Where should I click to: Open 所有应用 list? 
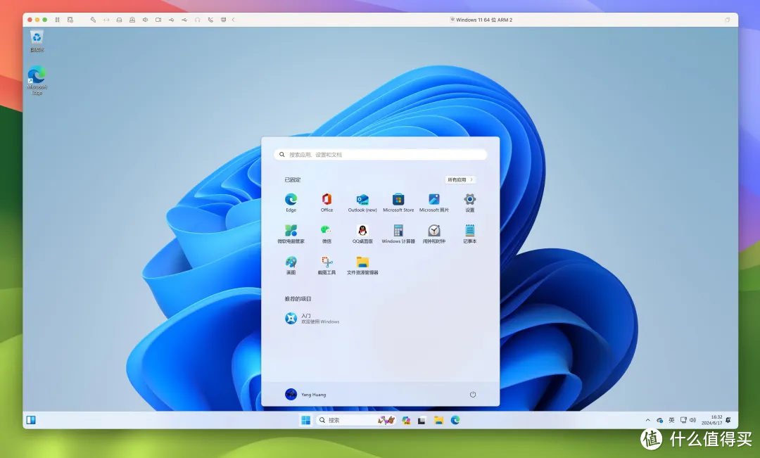coord(460,180)
